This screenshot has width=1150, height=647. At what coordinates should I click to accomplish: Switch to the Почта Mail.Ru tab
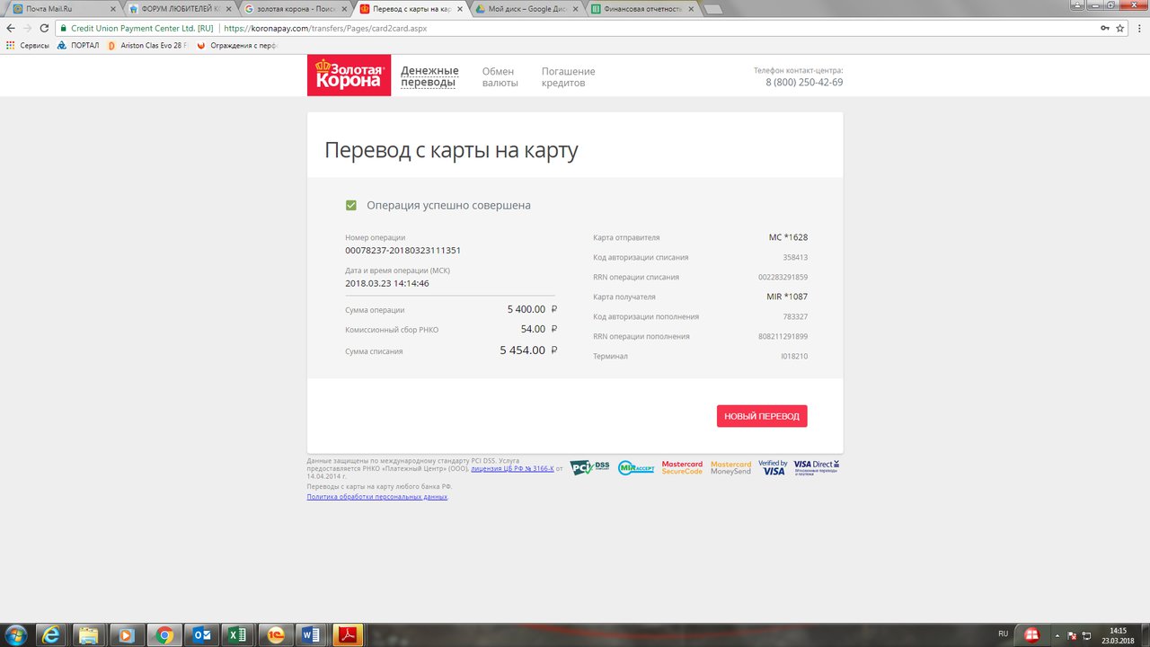pos(61,8)
